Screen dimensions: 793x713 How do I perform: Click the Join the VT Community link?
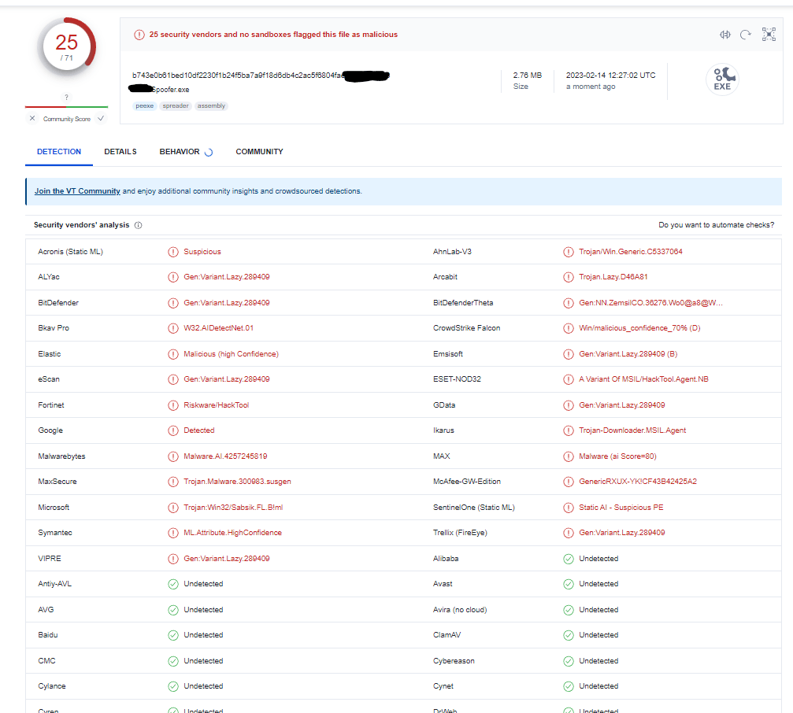point(77,191)
